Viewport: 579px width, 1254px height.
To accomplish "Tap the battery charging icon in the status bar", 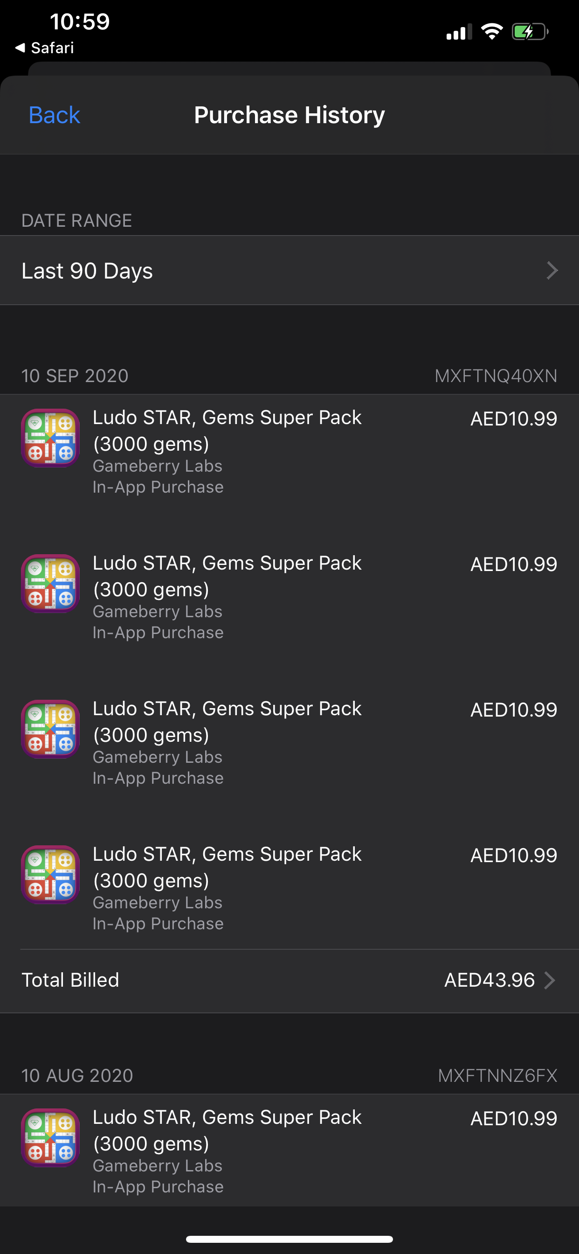I will pyautogui.click(x=530, y=32).
